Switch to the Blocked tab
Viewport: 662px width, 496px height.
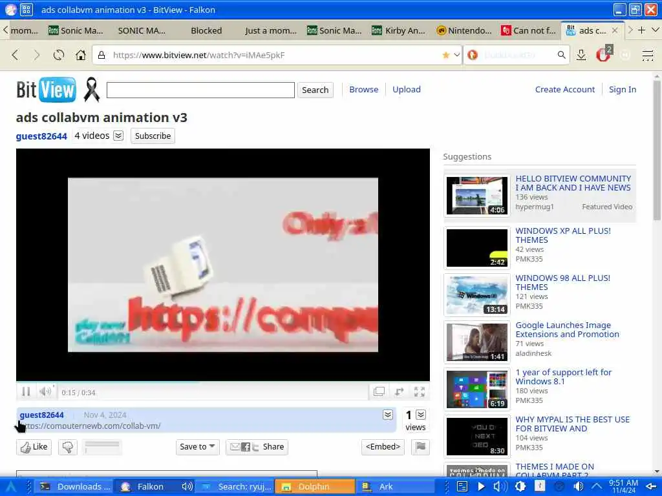[x=206, y=30]
